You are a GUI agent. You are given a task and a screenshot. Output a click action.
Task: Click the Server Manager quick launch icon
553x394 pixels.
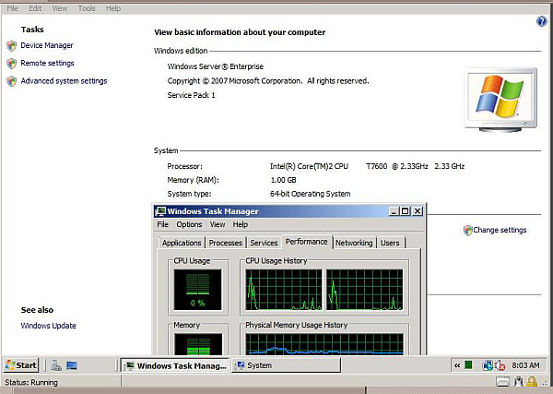pyautogui.click(x=56, y=365)
